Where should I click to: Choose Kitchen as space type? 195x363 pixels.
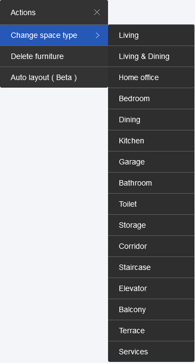[151, 141]
